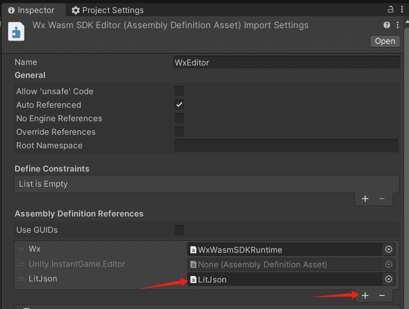Click the LitJson row drag handle
The image size is (409, 309).
(21, 279)
